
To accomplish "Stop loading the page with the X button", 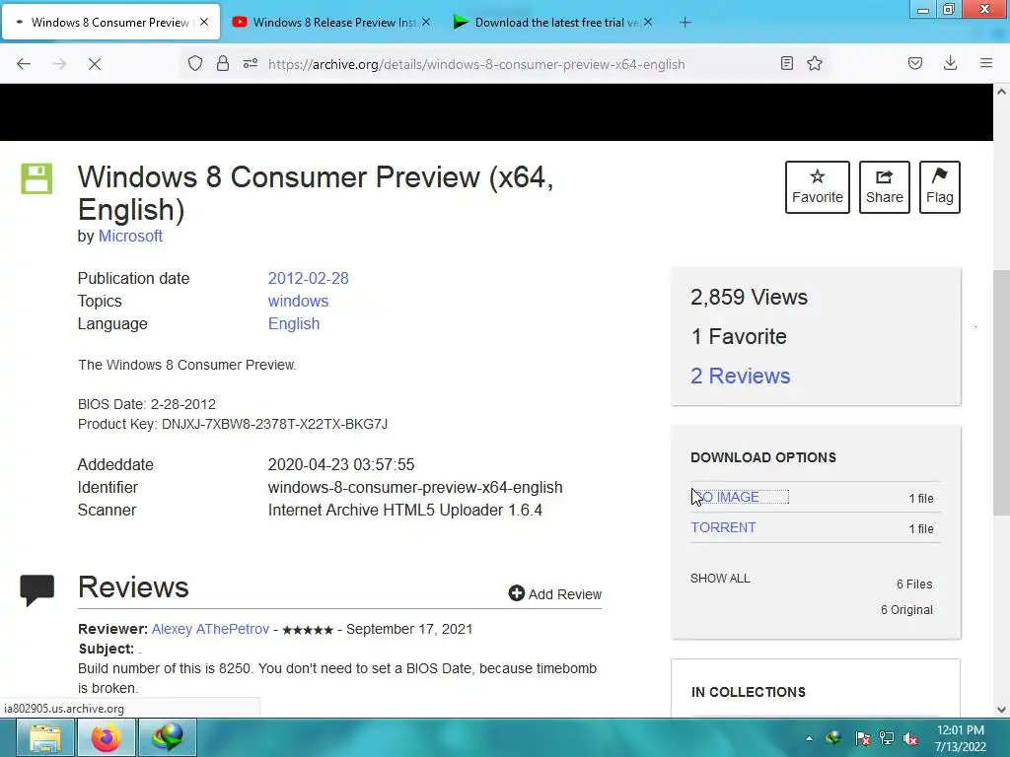I will [95, 64].
